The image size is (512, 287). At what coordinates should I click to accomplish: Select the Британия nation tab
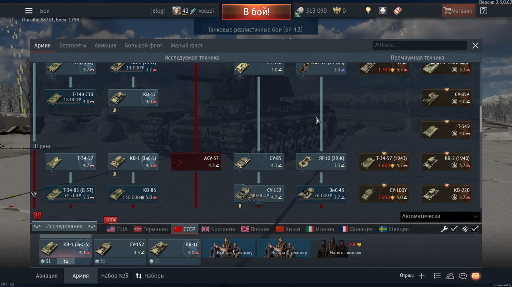[x=218, y=229]
